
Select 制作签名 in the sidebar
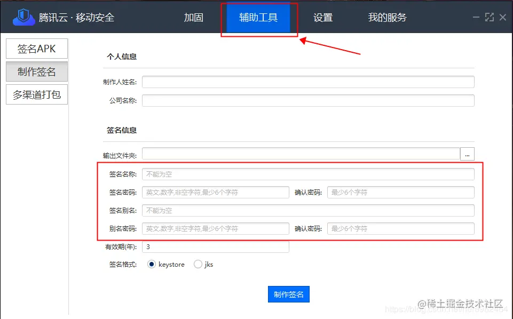(x=37, y=71)
